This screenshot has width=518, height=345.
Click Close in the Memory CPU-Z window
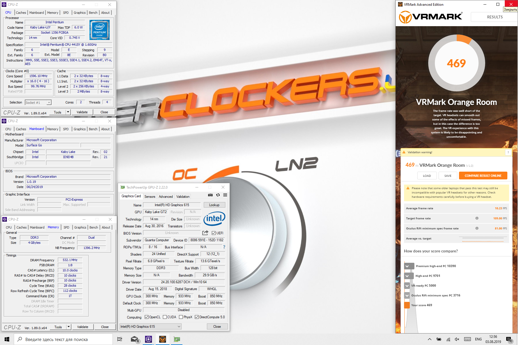coord(105,327)
